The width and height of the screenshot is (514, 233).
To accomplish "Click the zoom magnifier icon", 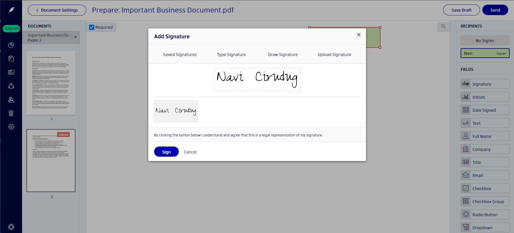I will tap(443, 26).
